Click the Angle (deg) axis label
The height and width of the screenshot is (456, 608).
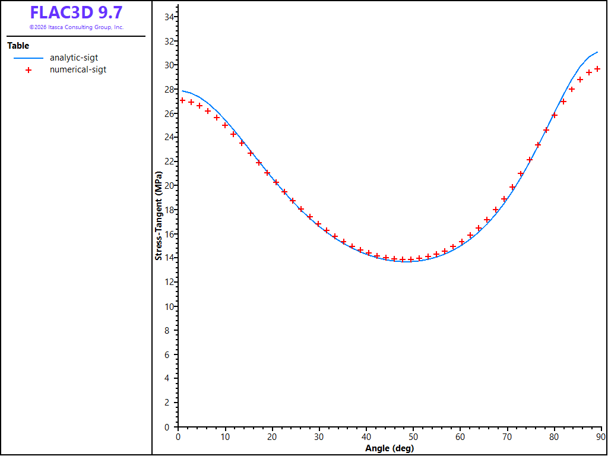389,449
